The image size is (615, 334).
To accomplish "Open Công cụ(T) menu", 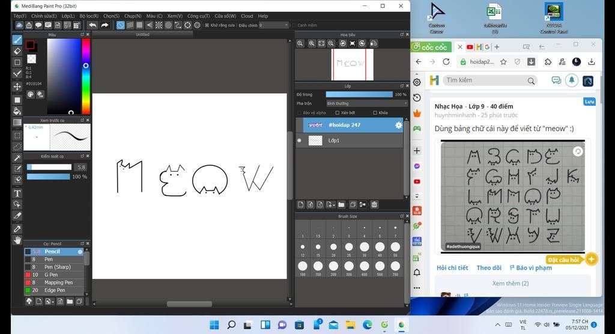I will click(198, 16).
